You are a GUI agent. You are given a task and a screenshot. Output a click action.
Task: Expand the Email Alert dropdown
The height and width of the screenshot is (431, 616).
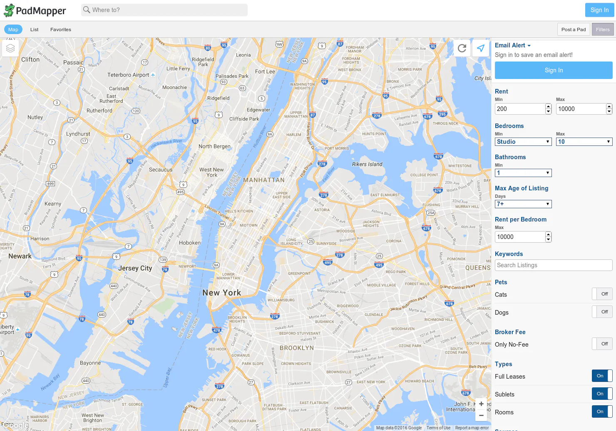[x=513, y=45]
